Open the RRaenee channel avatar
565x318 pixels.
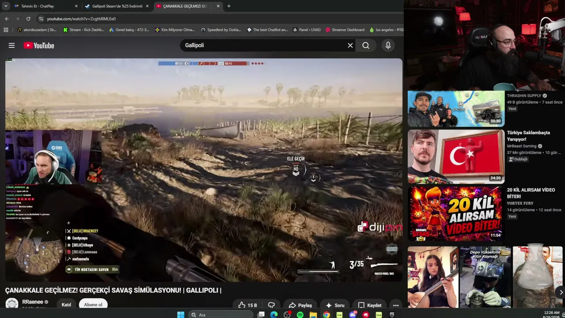pos(12,304)
